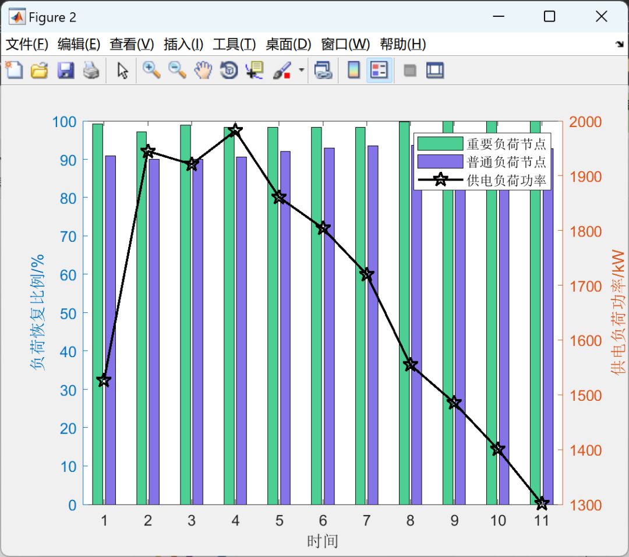The image size is (629, 557).
Task: Click the green 重要负荷节点 legend swatch
Action: [x=440, y=144]
